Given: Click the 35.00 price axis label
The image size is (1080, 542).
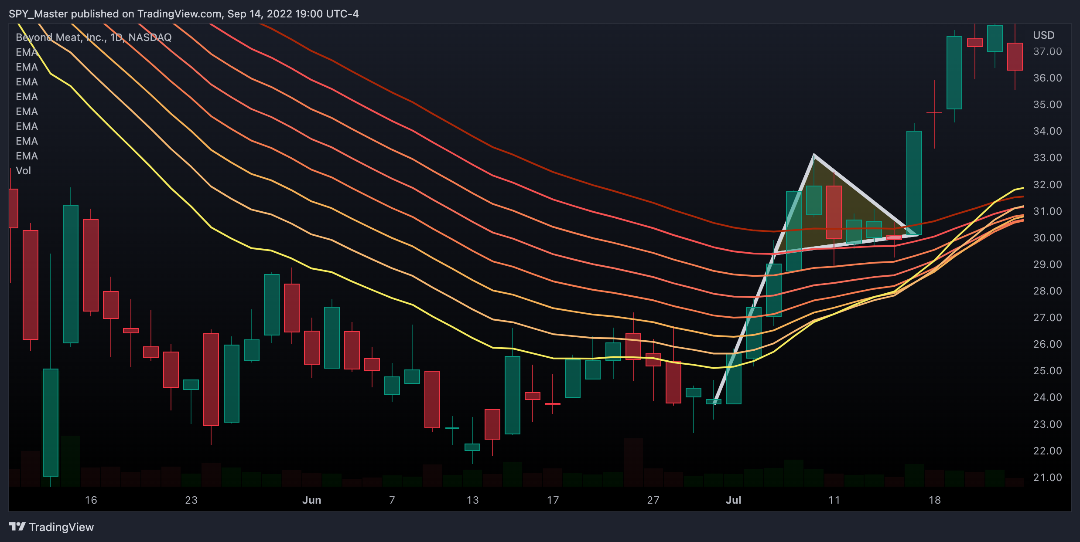Looking at the screenshot, I should [x=1048, y=105].
